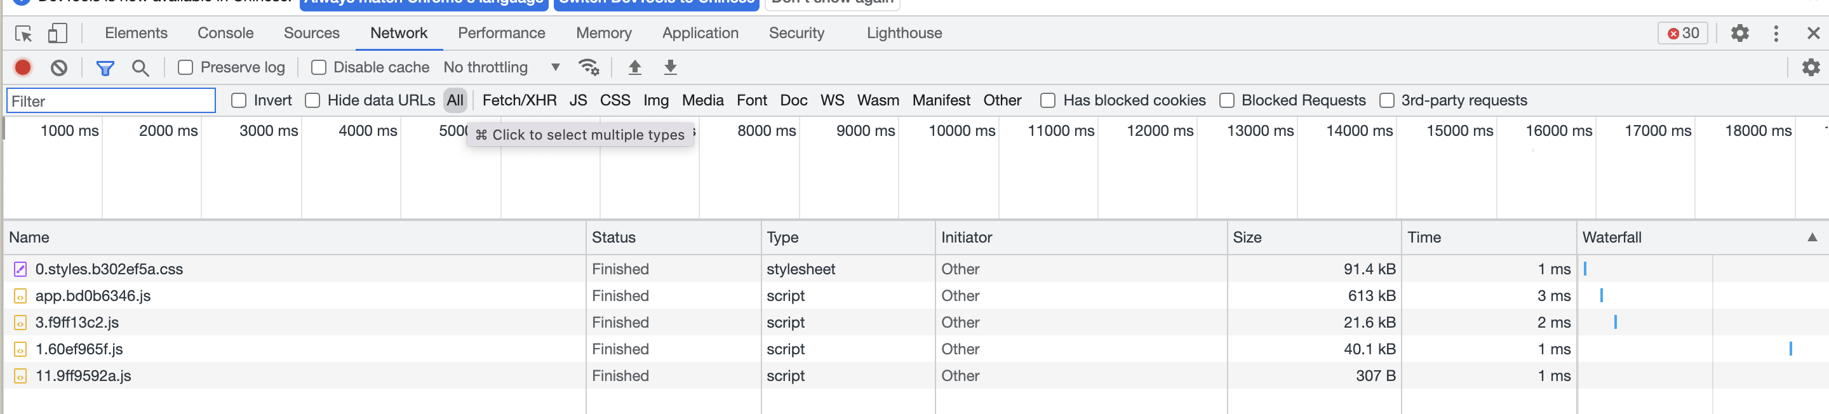The height and width of the screenshot is (414, 1829).
Task: Click the Filter text input
Action: [112, 101]
